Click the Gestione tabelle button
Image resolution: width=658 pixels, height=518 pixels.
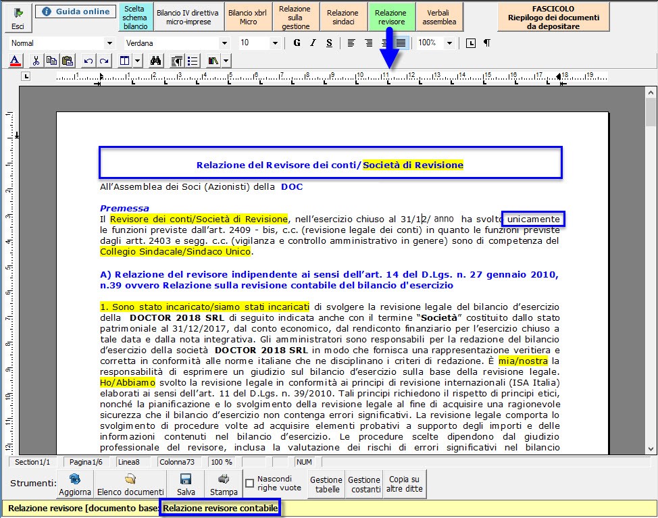(x=326, y=484)
